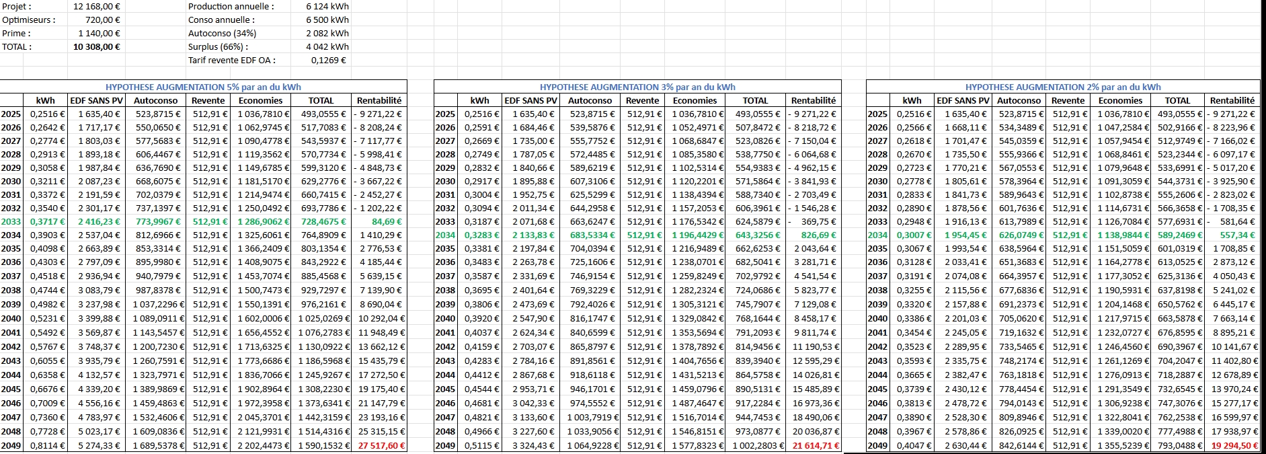
Task: Click the negative value - 8 208,24 €
Action: pos(379,127)
